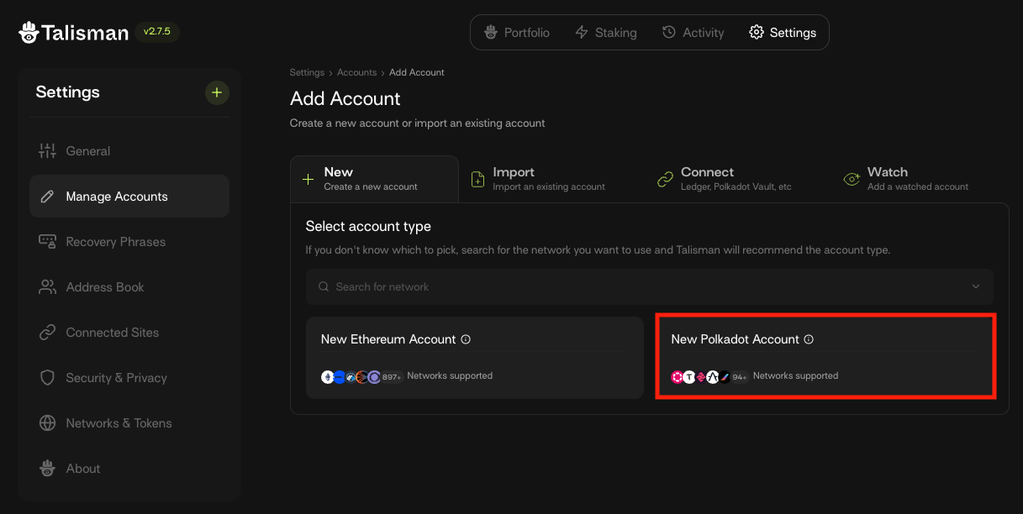The width and height of the screenshot is (1023, 514).
Task: Open About page in sidebar
Action: pyautogui.click(x=129, y=469)
